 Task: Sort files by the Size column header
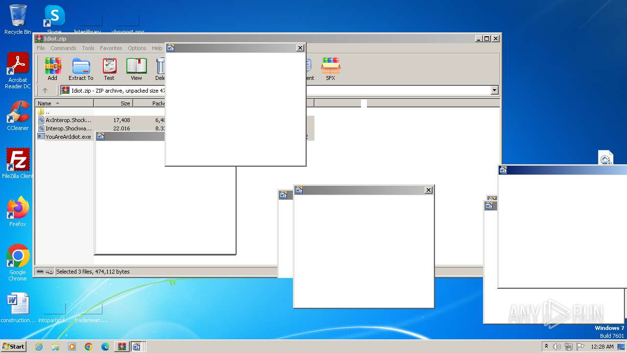click(113, 103)
